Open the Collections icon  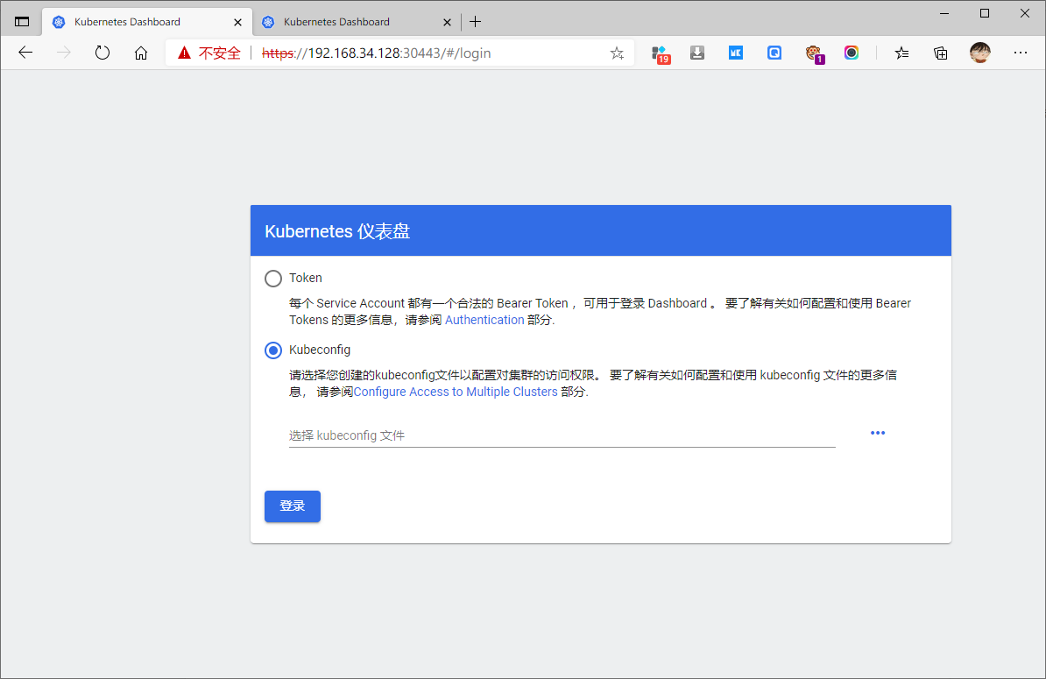click(941, 53)
